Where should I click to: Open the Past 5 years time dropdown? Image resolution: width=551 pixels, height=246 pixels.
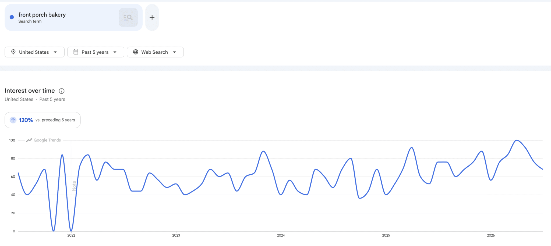tap(96, 52)
